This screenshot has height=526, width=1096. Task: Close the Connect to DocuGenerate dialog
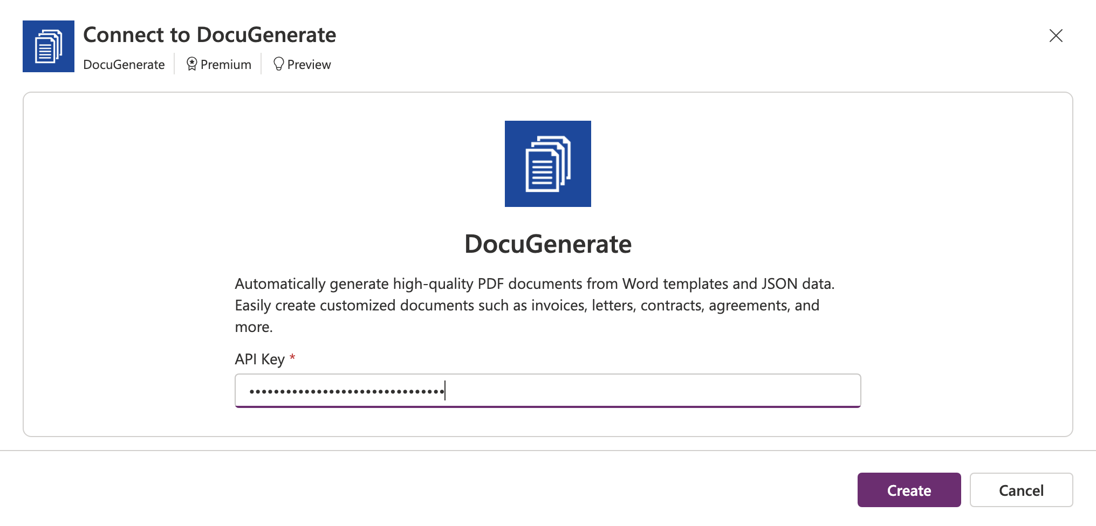(x=1056, y=36)
